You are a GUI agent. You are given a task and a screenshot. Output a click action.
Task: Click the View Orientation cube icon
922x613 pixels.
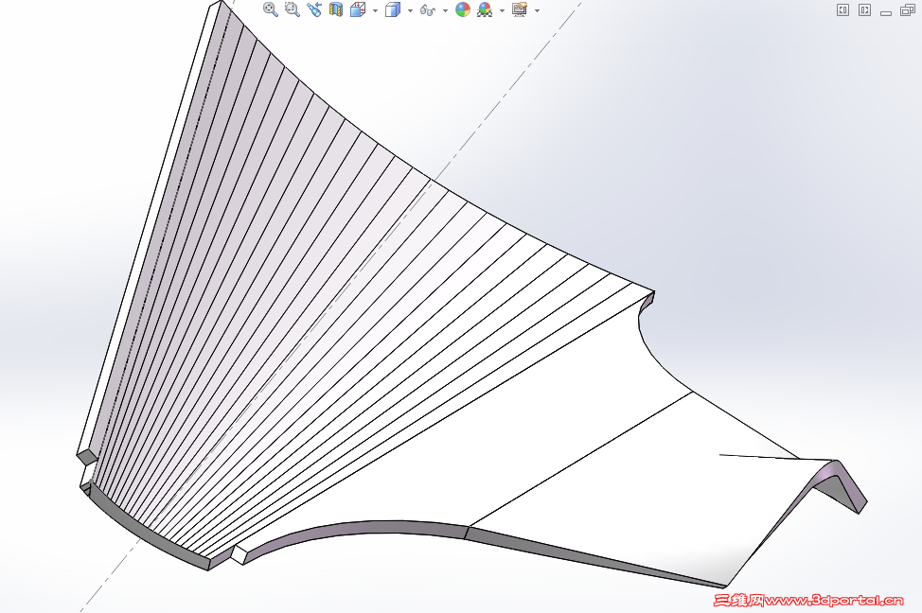[358, 9]
